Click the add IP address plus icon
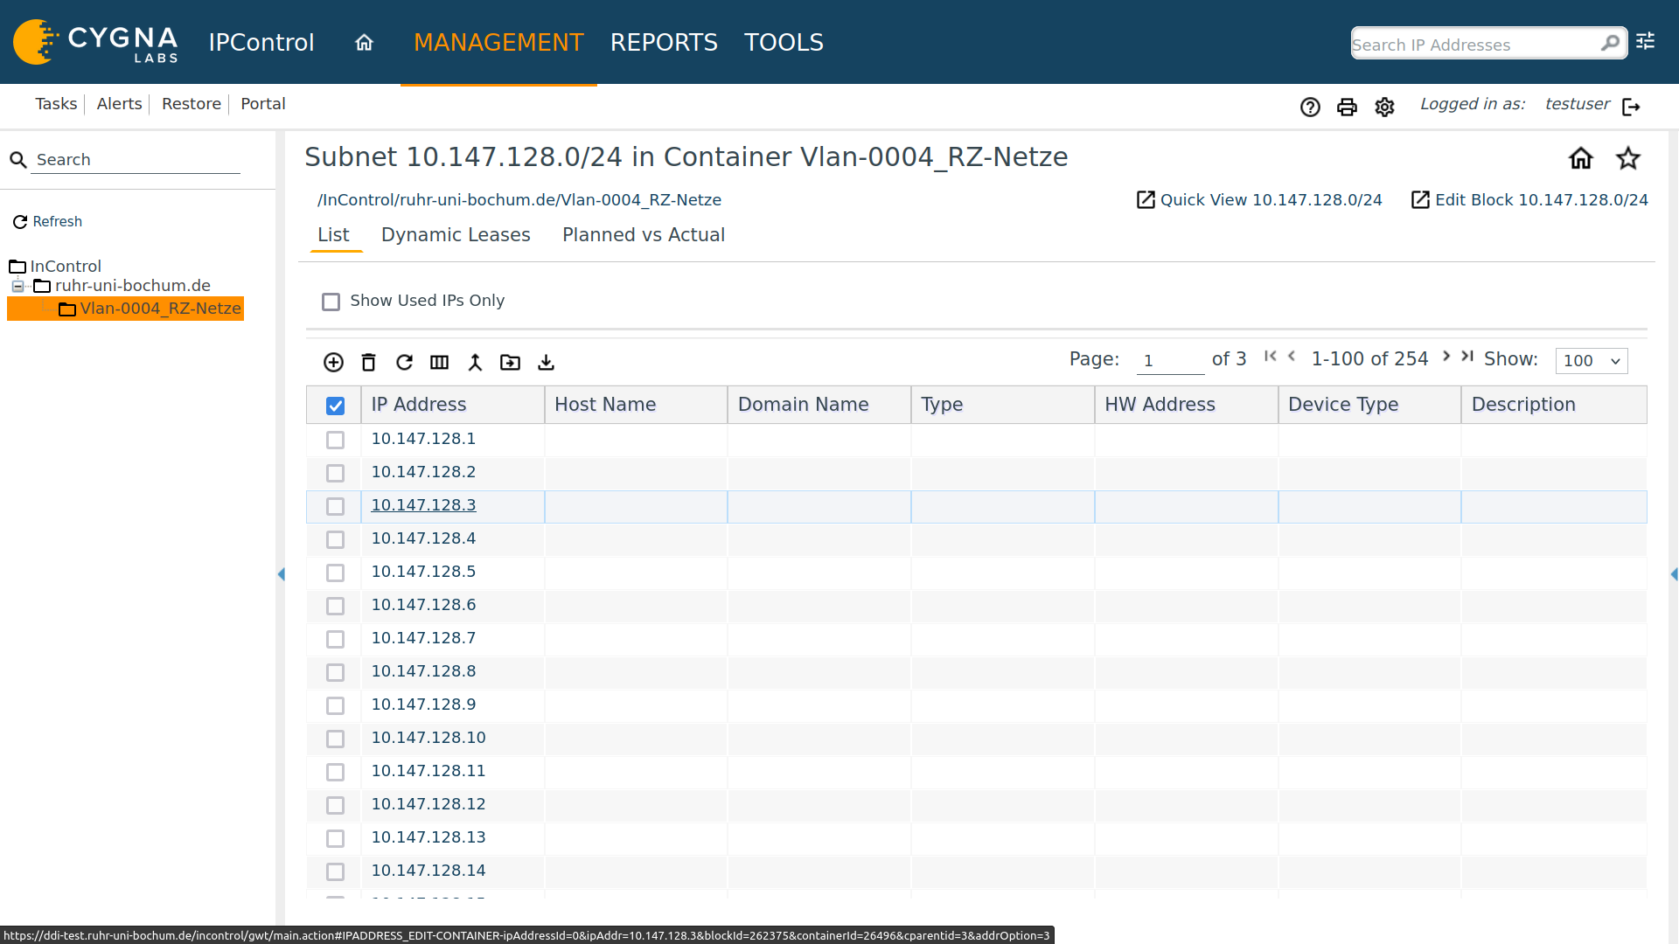This screenshot has height=944, width=1679. [x=333, y=362]
